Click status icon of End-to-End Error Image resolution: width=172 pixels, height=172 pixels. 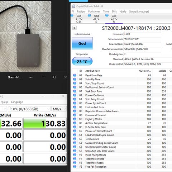pyautogui.click(x=75, y=107)
